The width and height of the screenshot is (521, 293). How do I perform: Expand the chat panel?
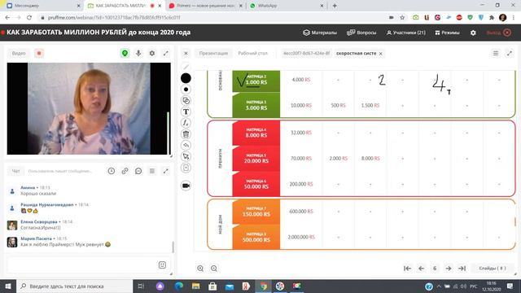[x=165, y=171]
